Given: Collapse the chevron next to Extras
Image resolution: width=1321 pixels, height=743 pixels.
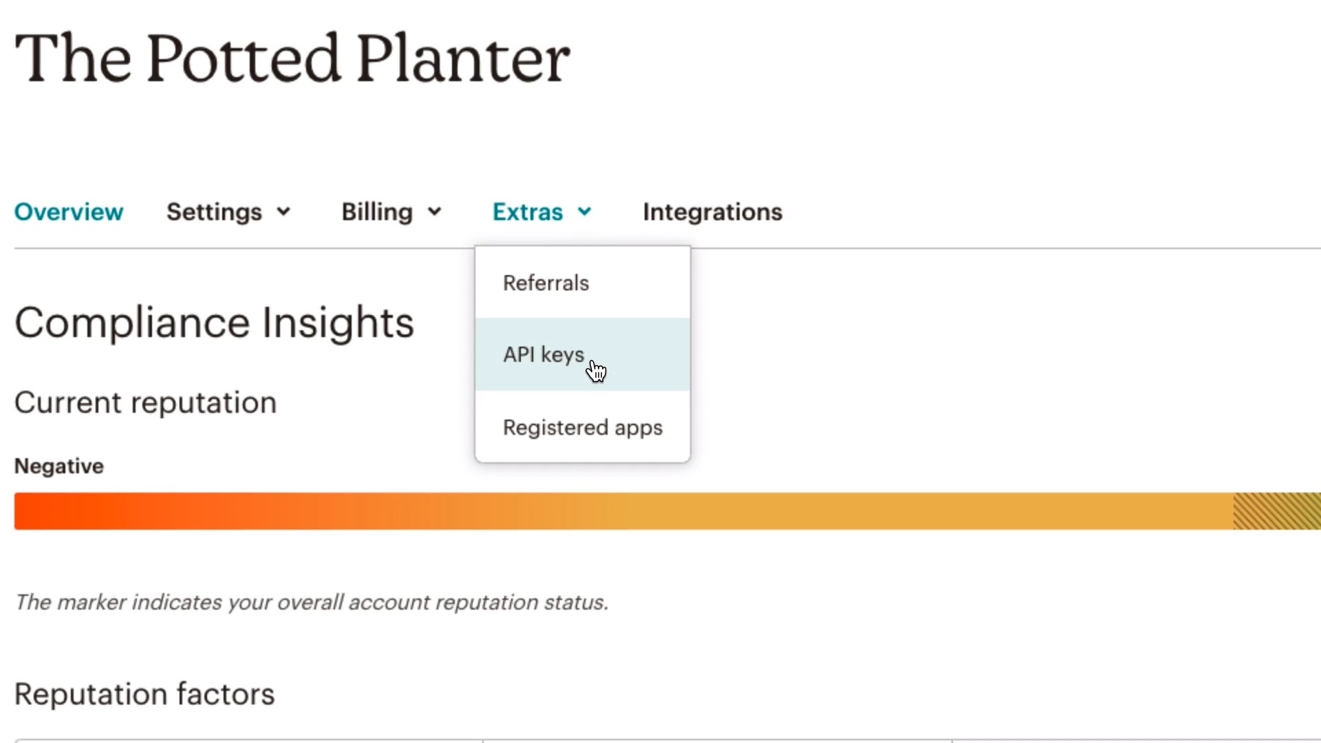Looking at the screenshot, I should (x=585, y=212).
